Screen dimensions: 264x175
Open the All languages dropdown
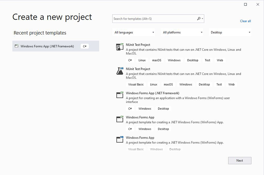(x=134, y=32)
